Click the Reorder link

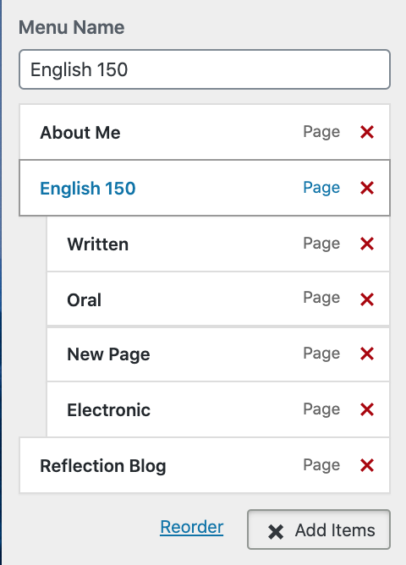pos(192,527)
